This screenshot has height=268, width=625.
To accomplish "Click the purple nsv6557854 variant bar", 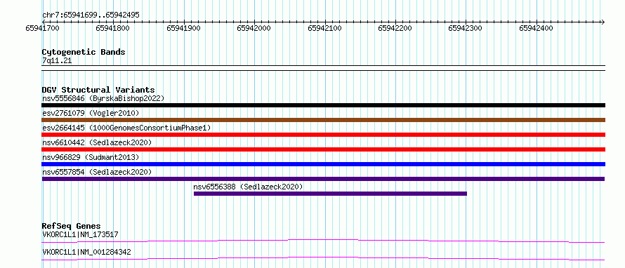I will coord(323,179).
